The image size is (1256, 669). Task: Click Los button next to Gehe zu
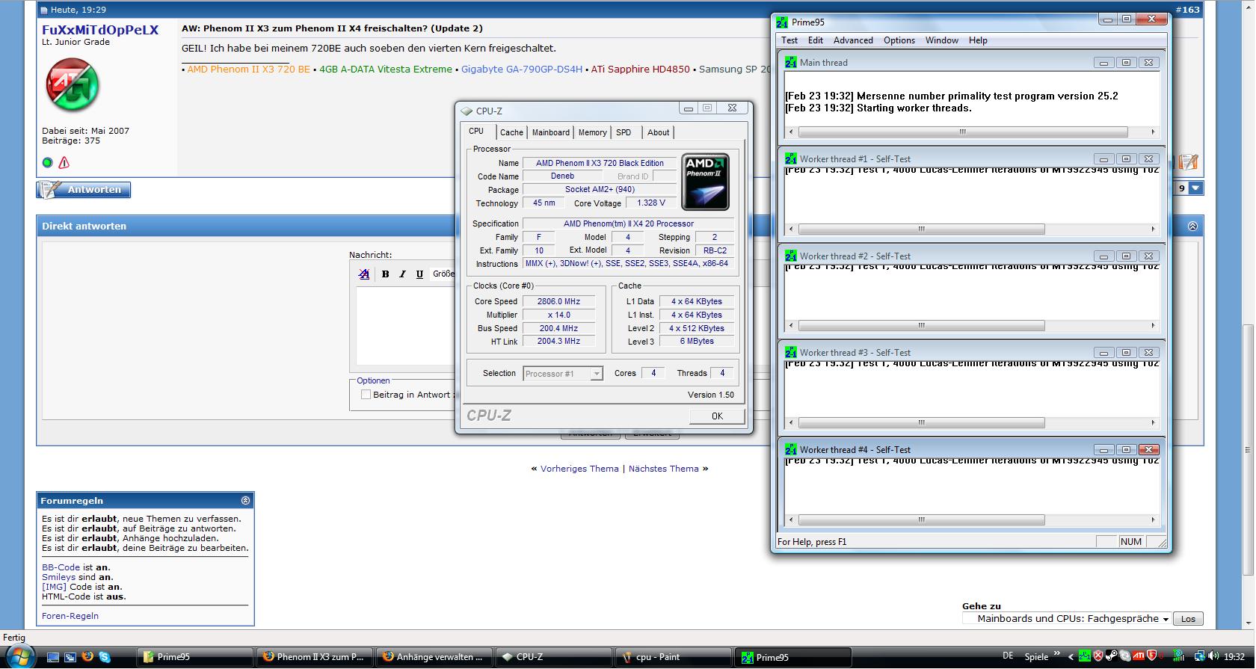pos(1188,618)
